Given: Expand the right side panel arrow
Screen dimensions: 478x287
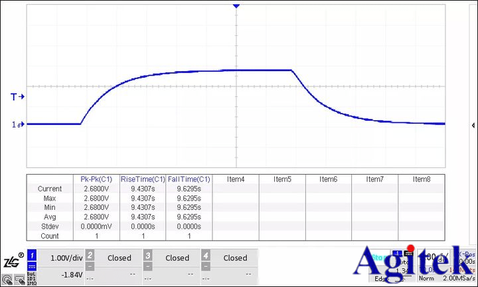Looking at the screenshot, I should pyautogui.click(x=473, y=125).
